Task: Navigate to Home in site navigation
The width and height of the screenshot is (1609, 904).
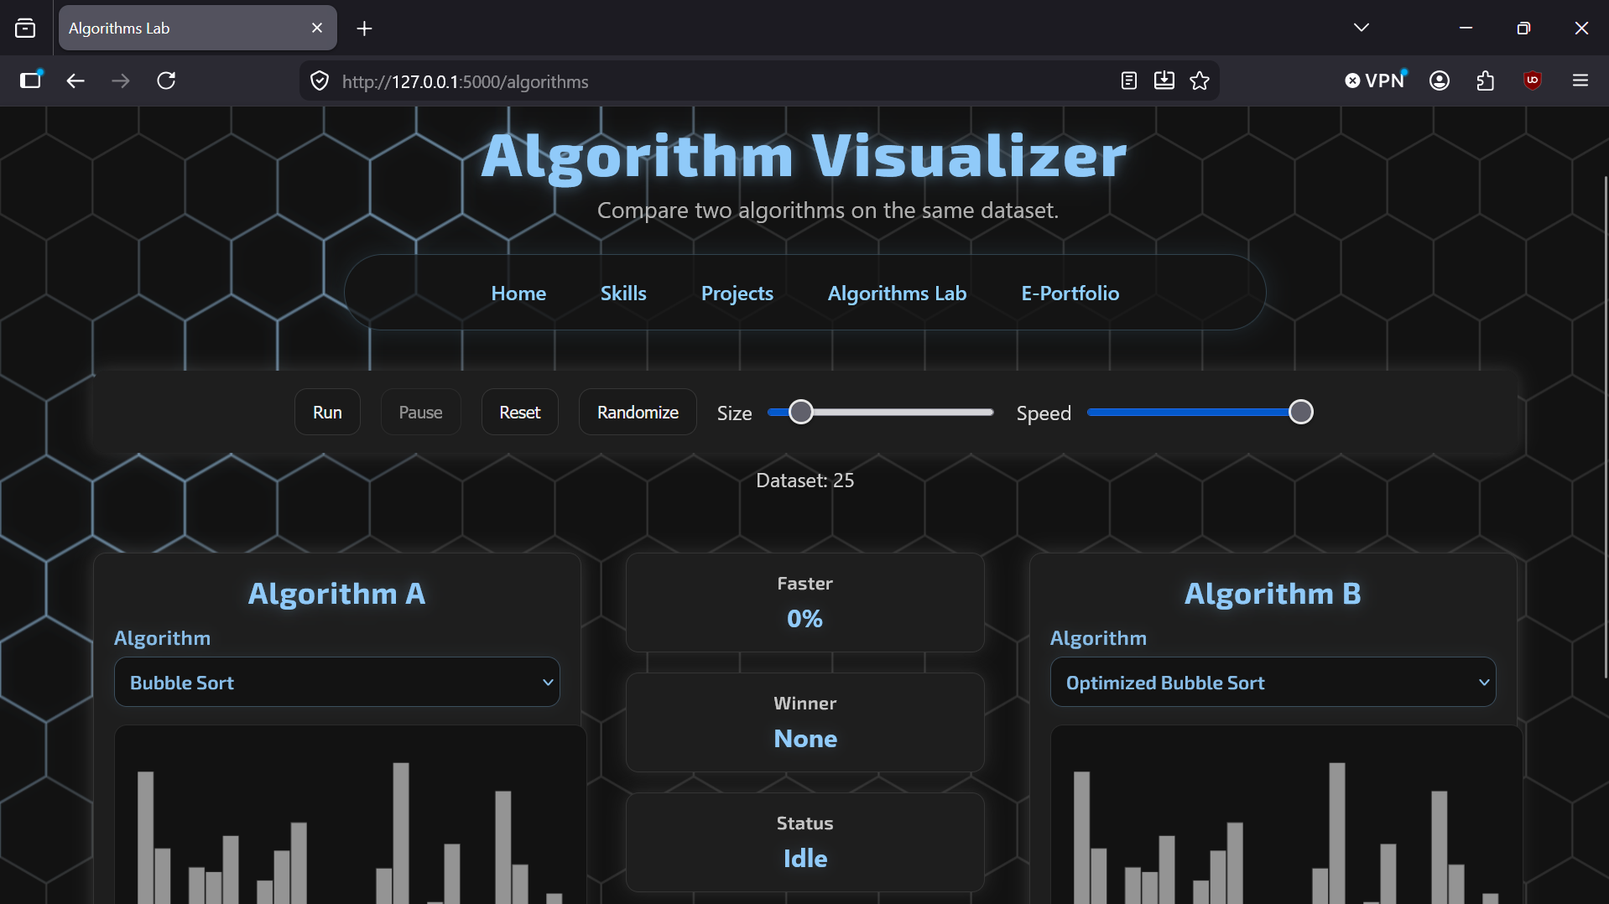Action: coord(518,294)
